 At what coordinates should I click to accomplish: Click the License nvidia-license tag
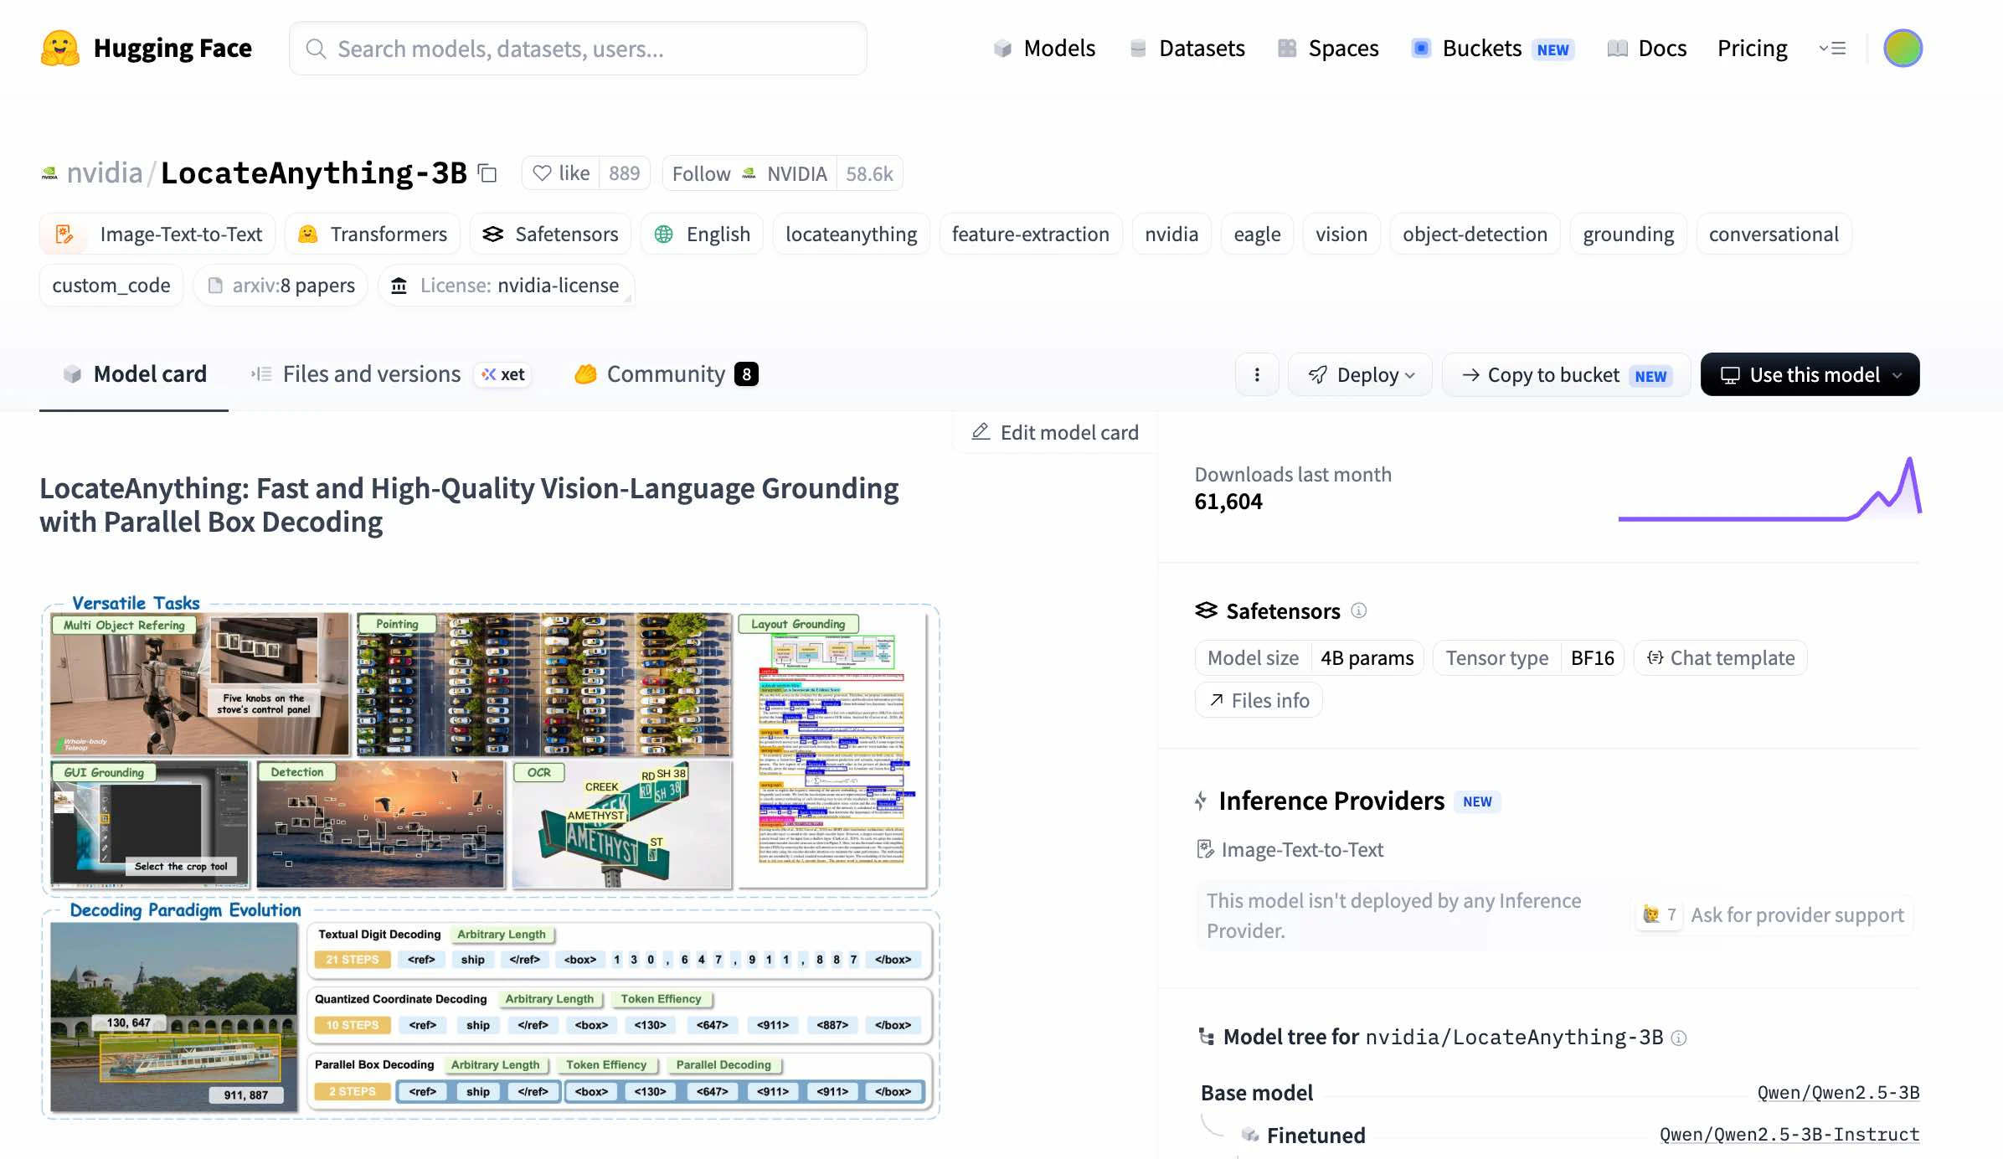(506, 286)
